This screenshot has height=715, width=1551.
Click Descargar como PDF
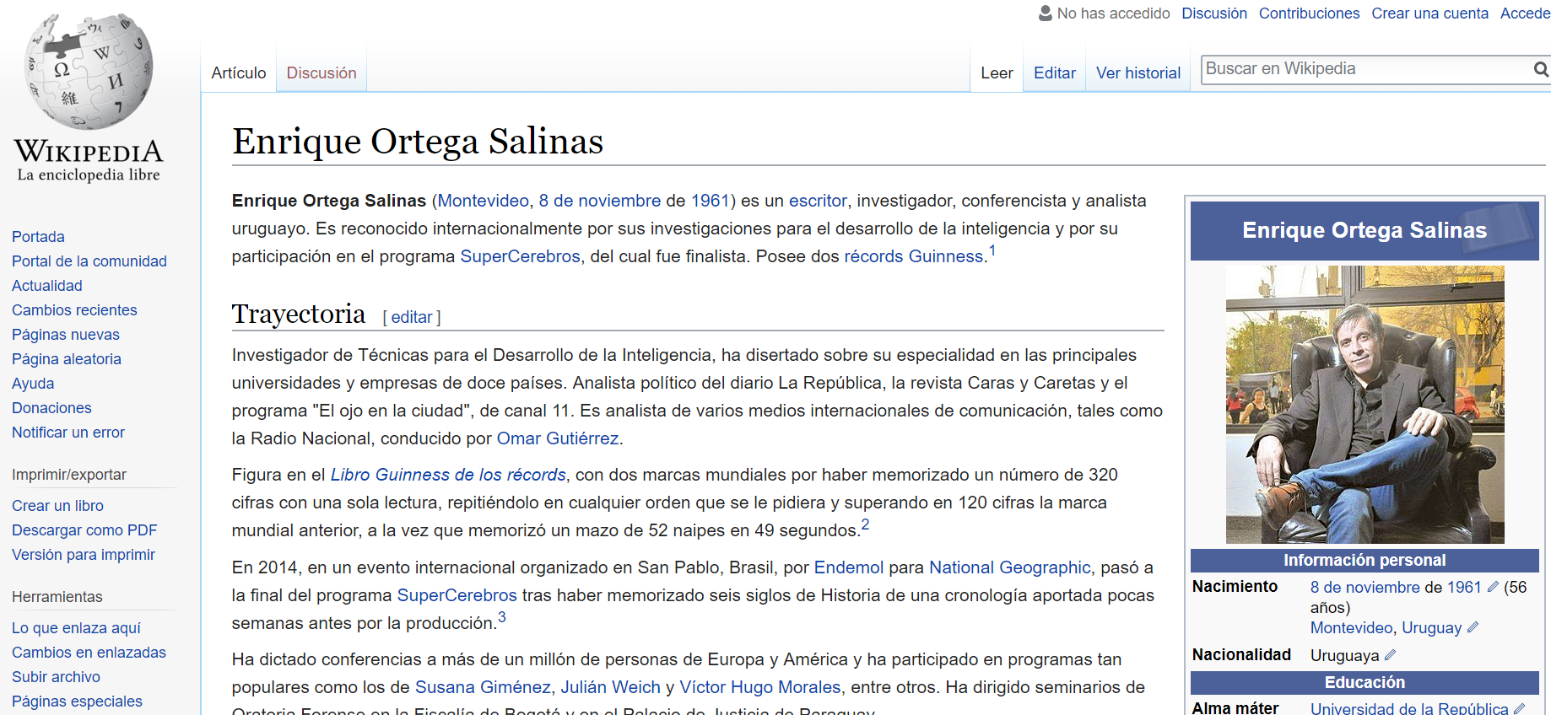coord(84,530)
